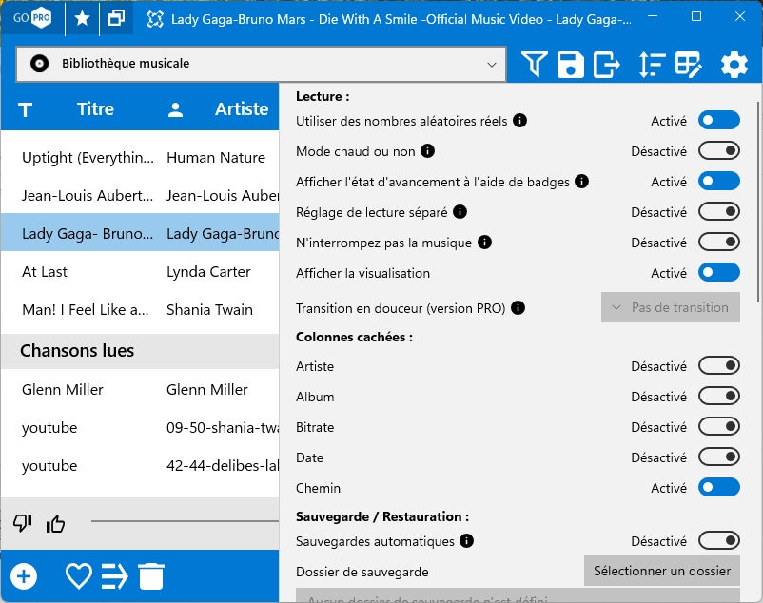Click the export playlist icon
Viewport: 763px width, 603px height.
[x=607, y=64]
